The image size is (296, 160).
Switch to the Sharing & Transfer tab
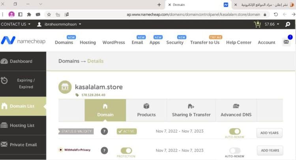pos(191,110)
